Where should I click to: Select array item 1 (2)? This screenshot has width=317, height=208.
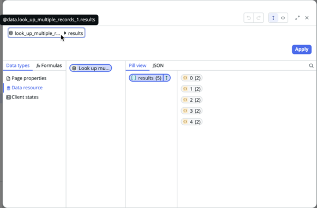(192, 89)
